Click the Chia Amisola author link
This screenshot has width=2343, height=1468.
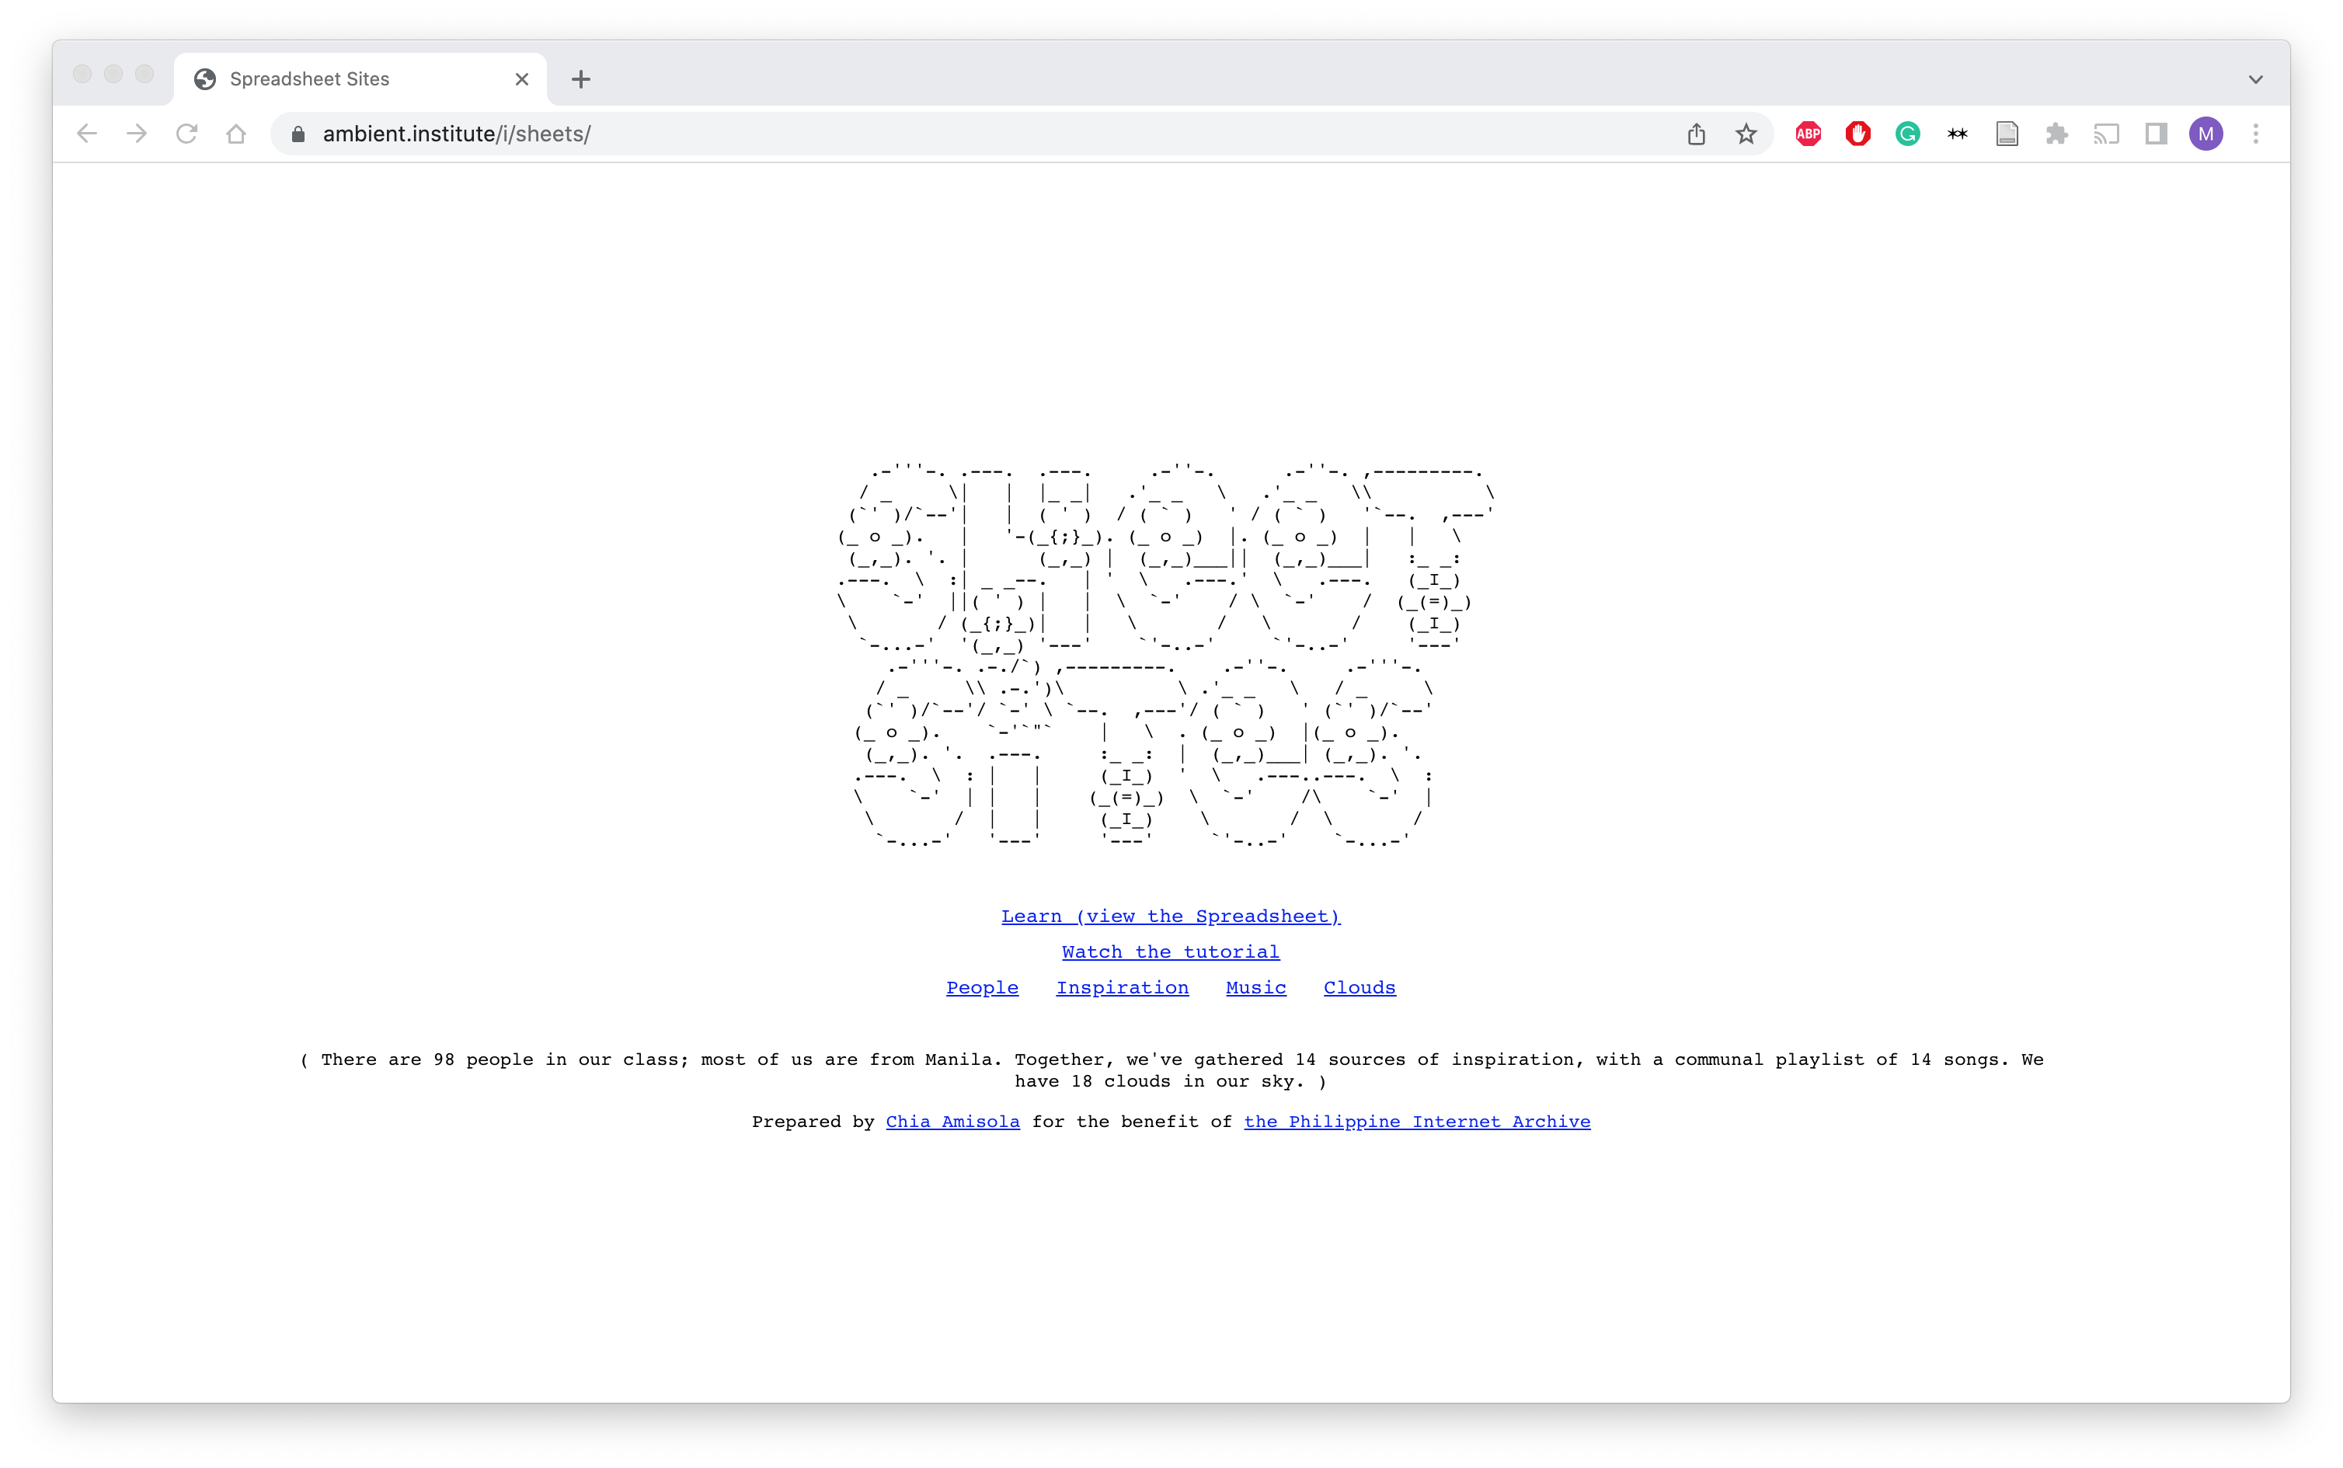coord(952,1122)
